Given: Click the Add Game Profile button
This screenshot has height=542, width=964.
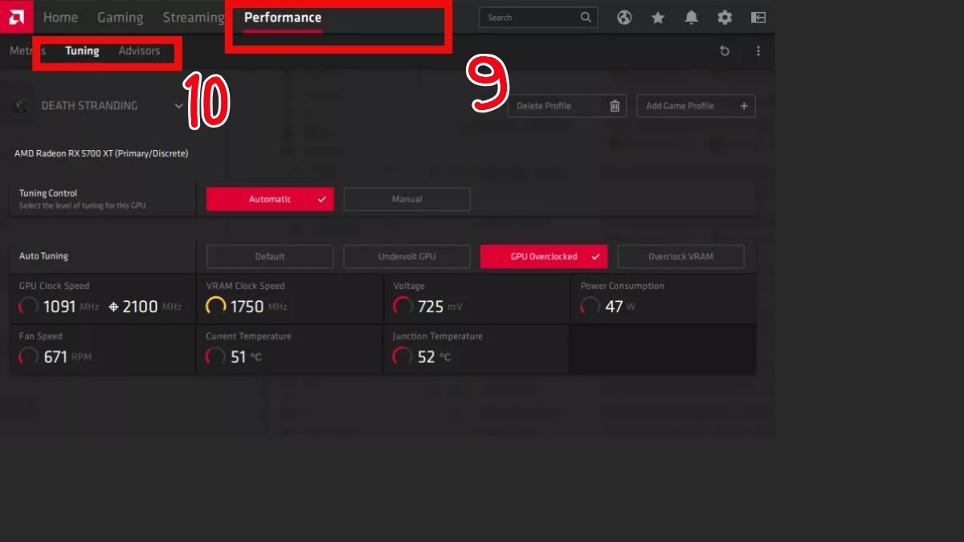Looking at the screenshot, I should [x=696, y=105].
